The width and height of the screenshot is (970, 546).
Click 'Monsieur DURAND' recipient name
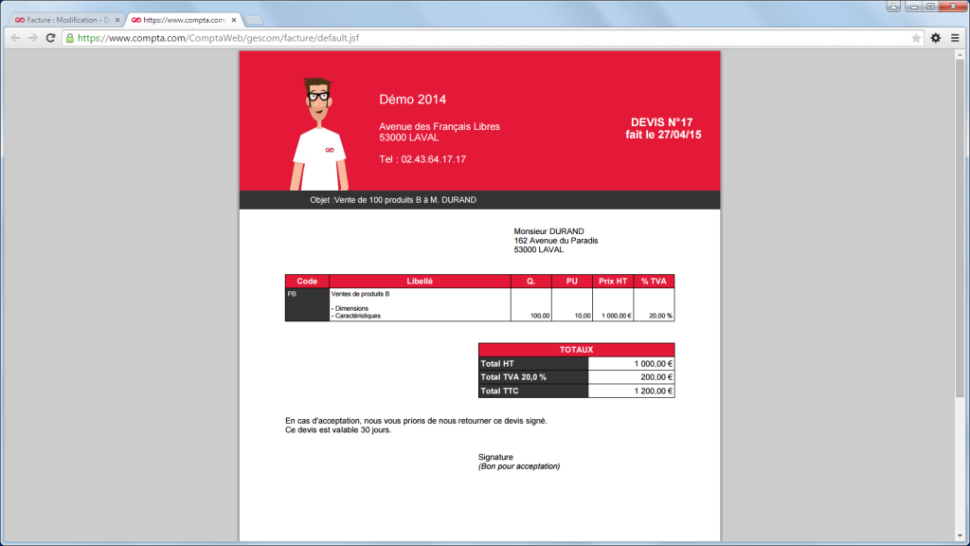coord(548,231)
